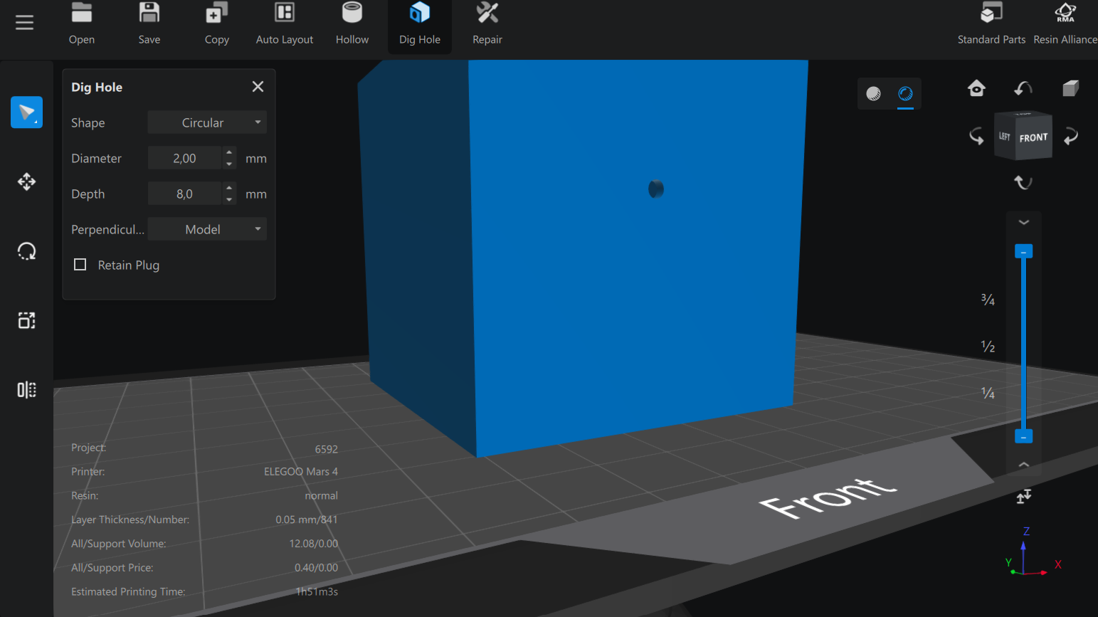Select the Scale tool in left sidebar
The width and height of the screenshot is (1098, 617).
(x=26, y=321)
